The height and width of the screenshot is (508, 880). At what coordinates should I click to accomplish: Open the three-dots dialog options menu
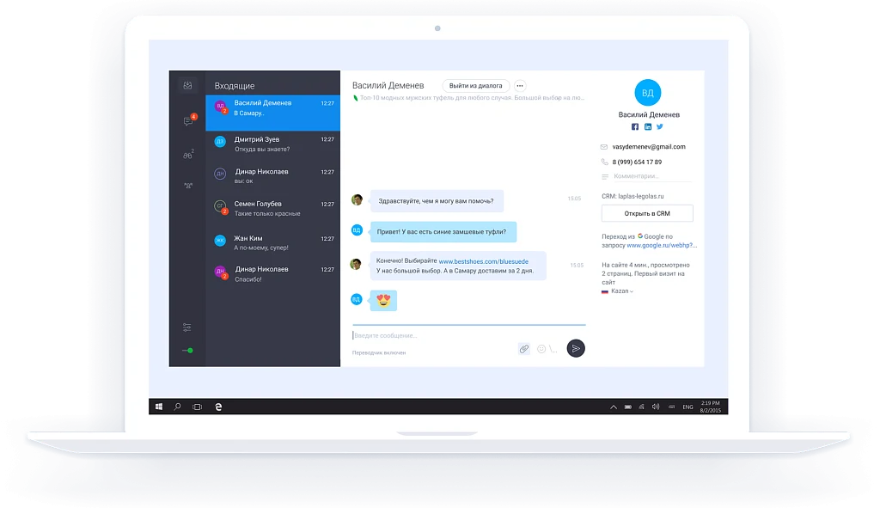[520, 86]
